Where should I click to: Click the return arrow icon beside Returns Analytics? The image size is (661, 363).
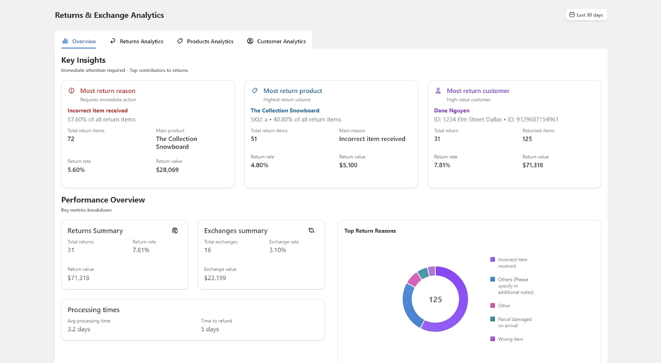113,41
